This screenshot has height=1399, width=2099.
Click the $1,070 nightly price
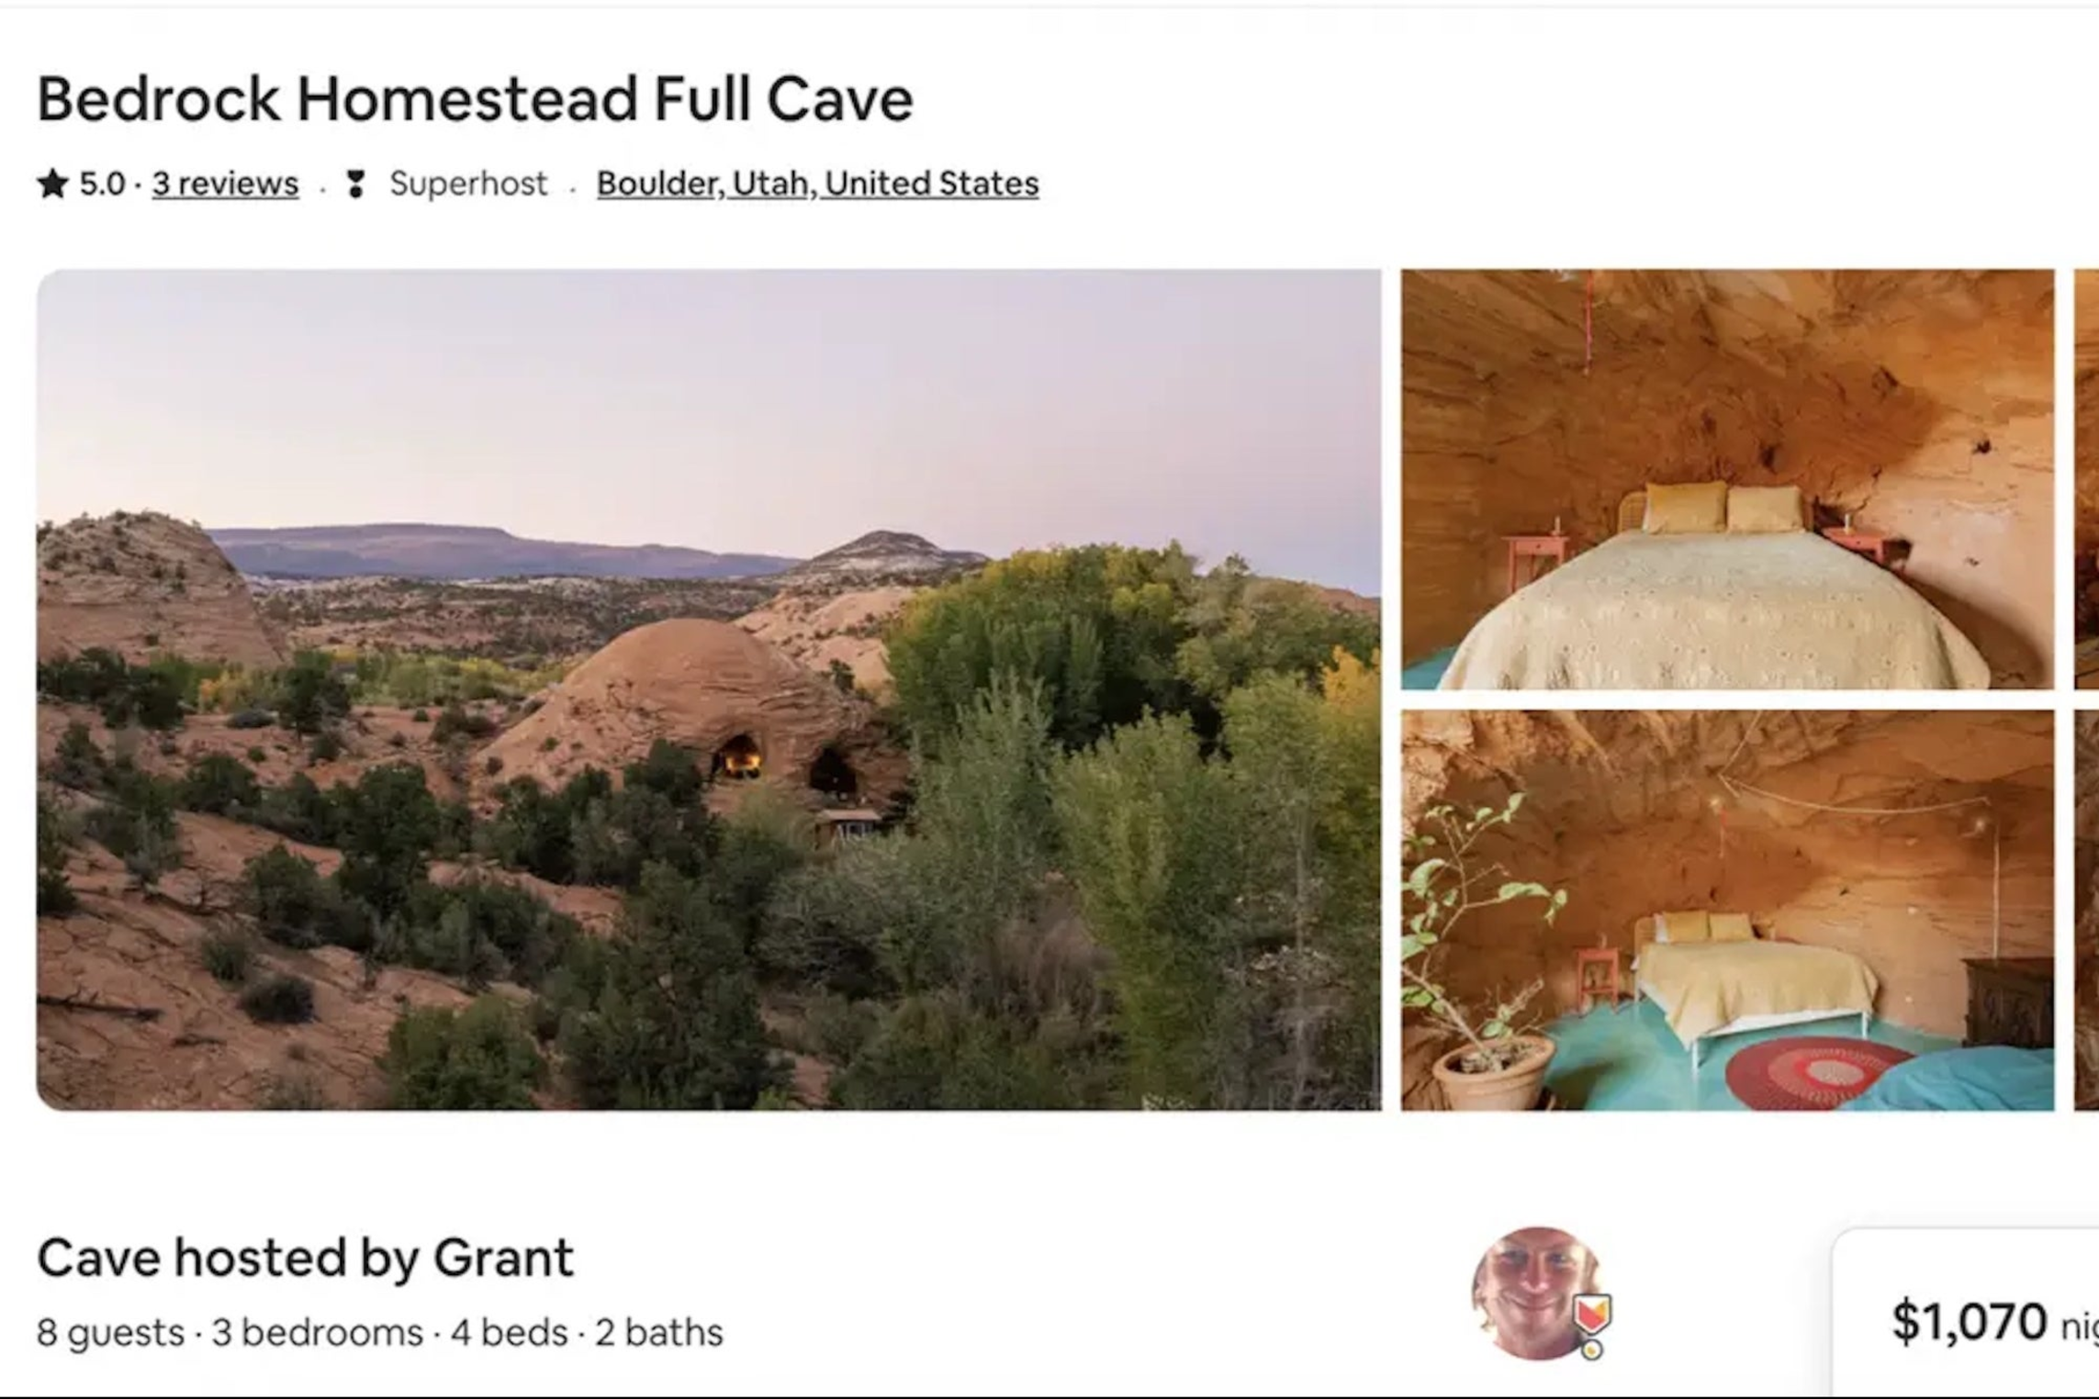(x=1969, y=1322)
